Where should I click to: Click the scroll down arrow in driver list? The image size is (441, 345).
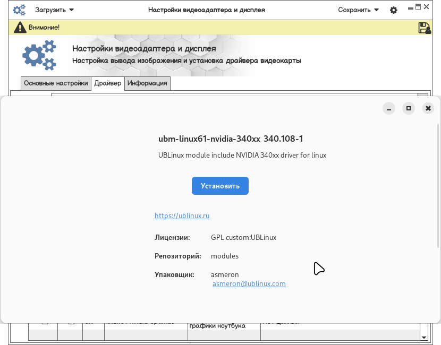tap(424, 337)
